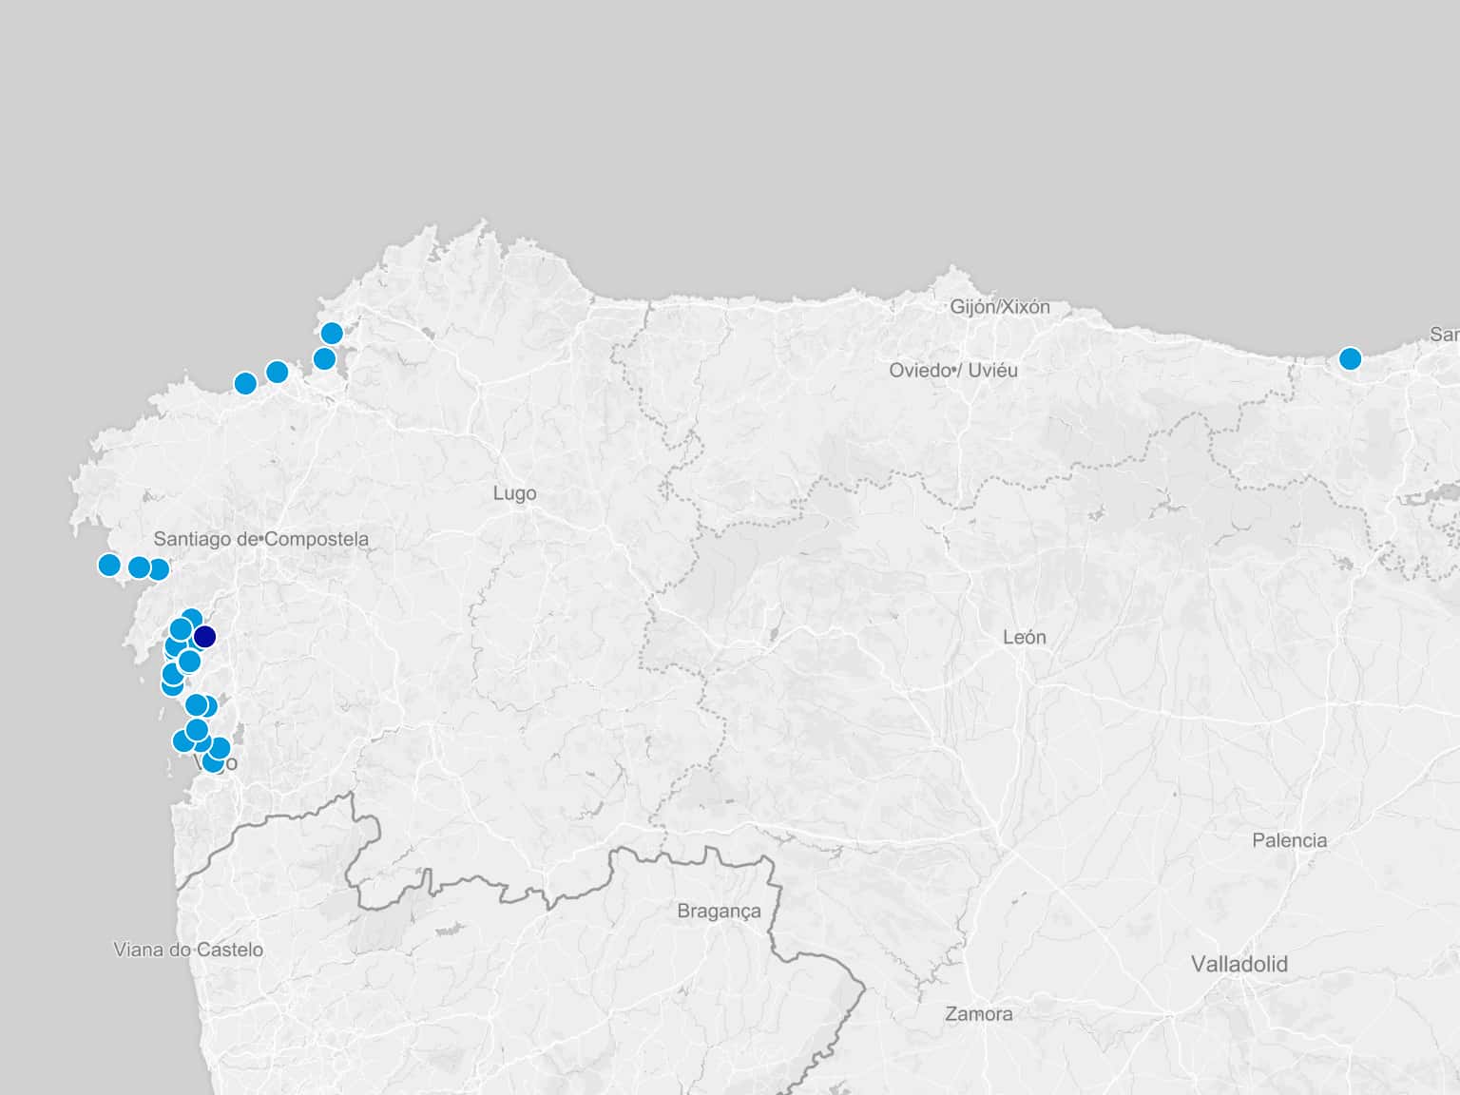The height and width of the screenshot is (1095, 1460).
Task: Click the northernmost blue marker in Galicia
Action: (332, 333)
